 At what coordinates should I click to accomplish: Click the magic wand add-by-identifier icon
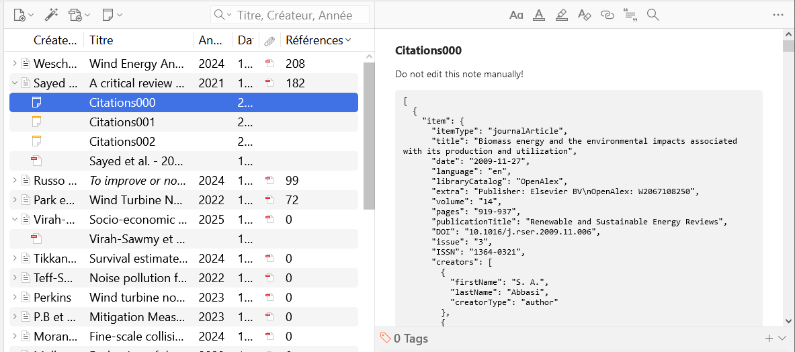(52, 15)
